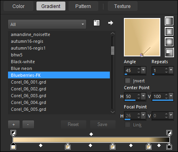Open the Focal Point V dropdown arrow

[x=171, y=115]
